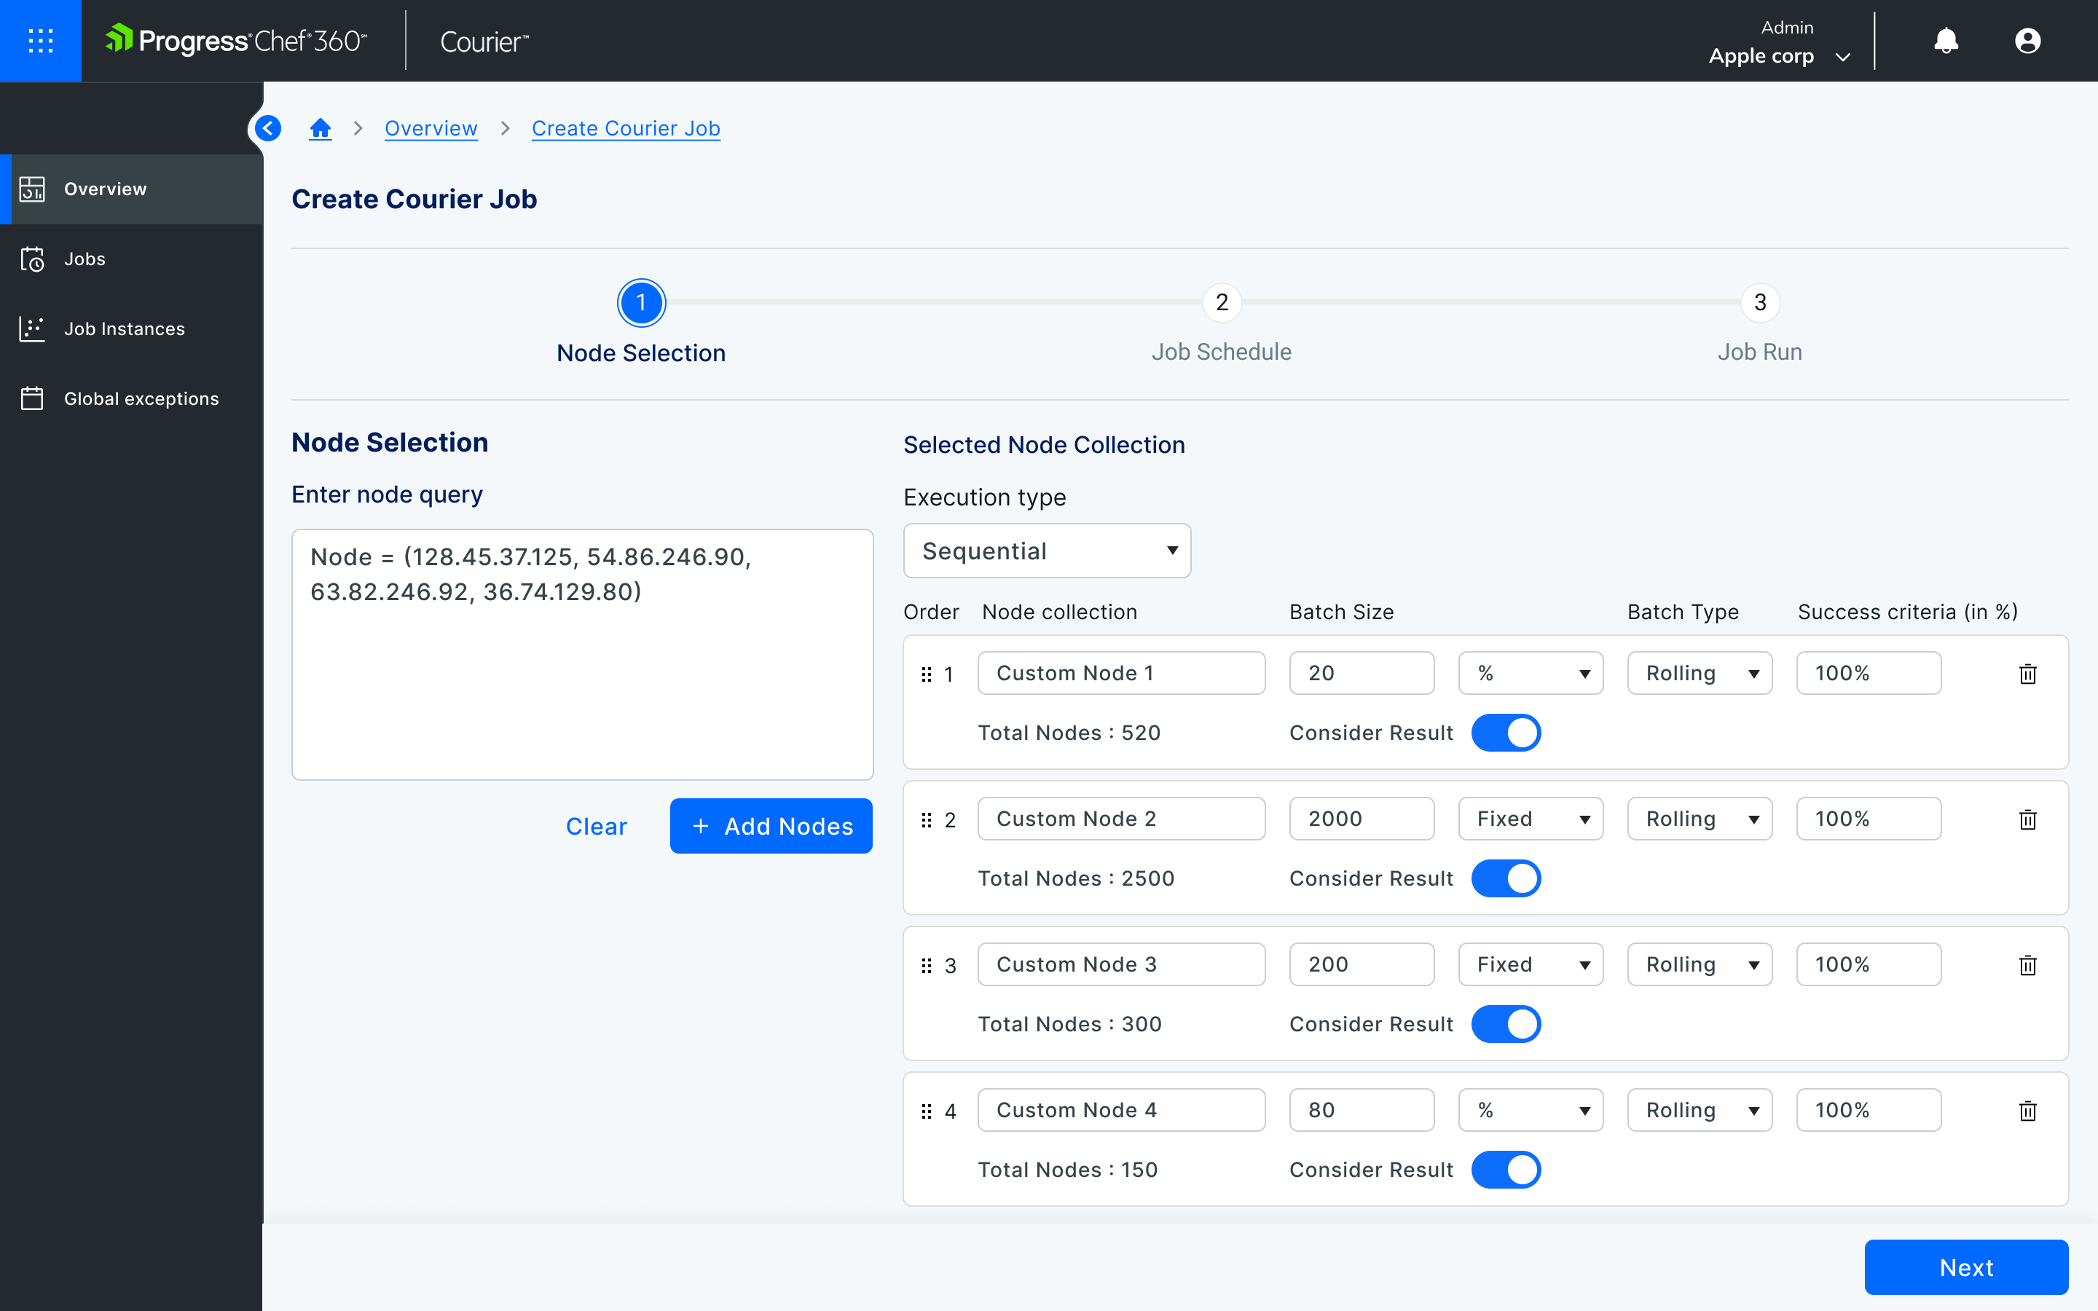Click the user account profile icon
This screenshot has width=2098, height=1311.
pos(2029,41)
